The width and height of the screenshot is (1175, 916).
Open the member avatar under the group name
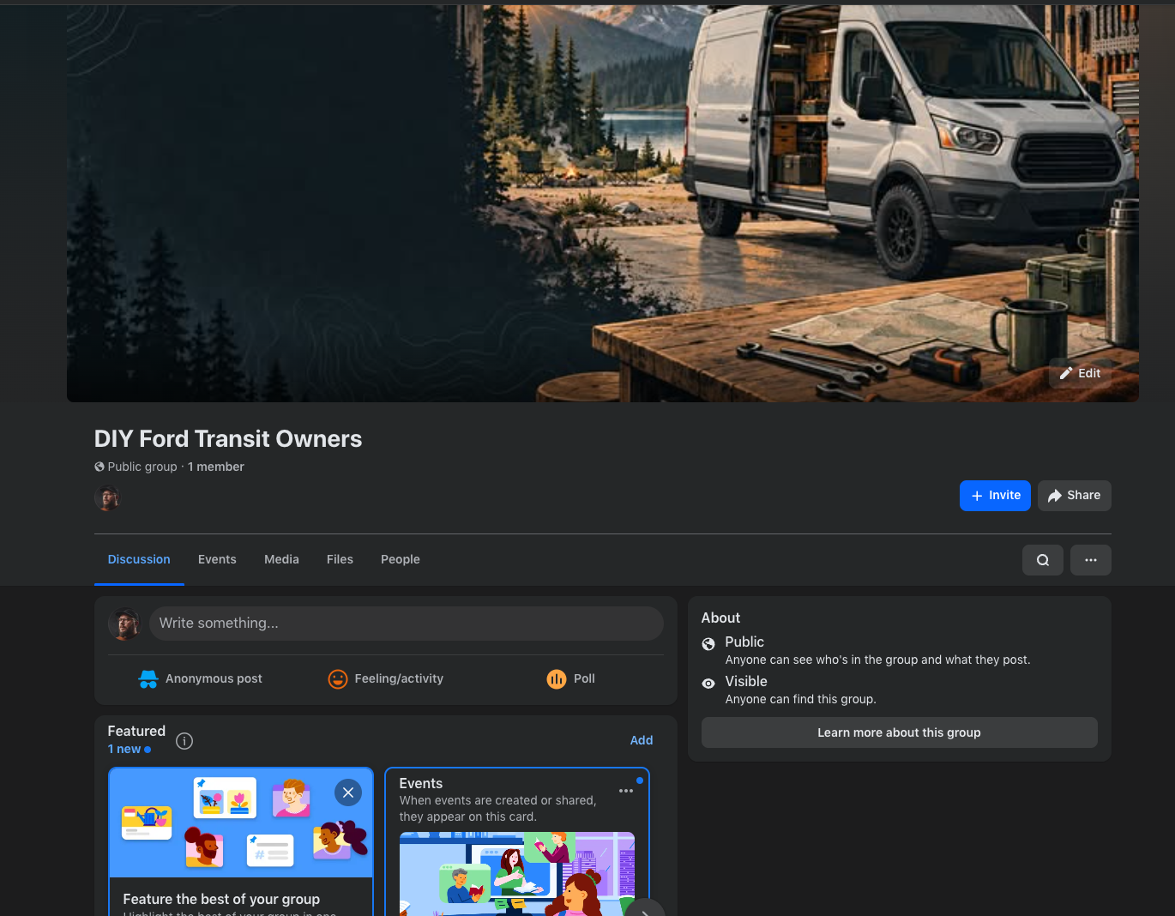(107, 497)
